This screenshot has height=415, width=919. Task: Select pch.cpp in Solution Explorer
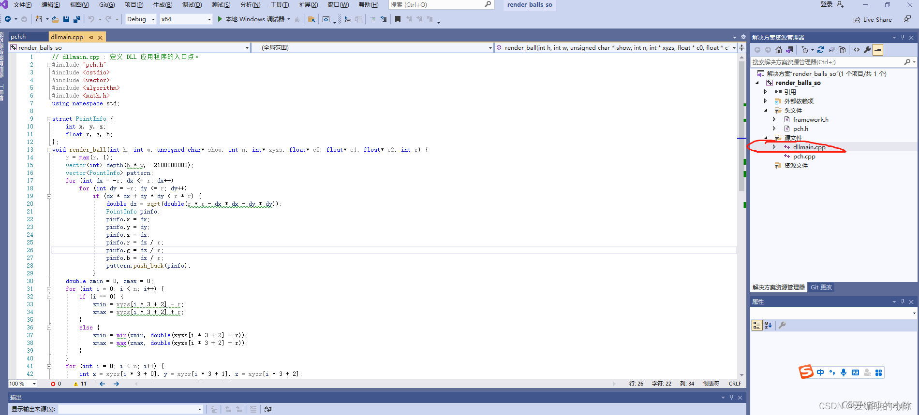(804, 157)
